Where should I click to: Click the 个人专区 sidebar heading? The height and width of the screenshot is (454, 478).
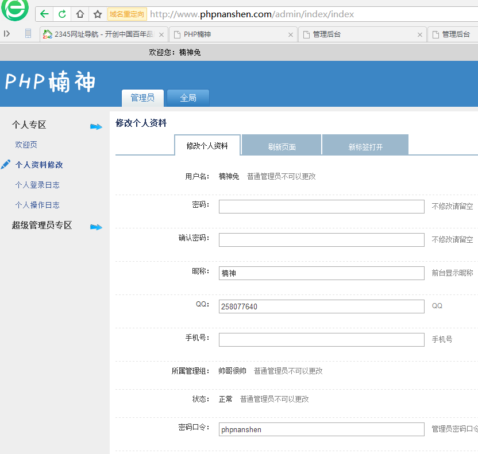coord(29,125)
